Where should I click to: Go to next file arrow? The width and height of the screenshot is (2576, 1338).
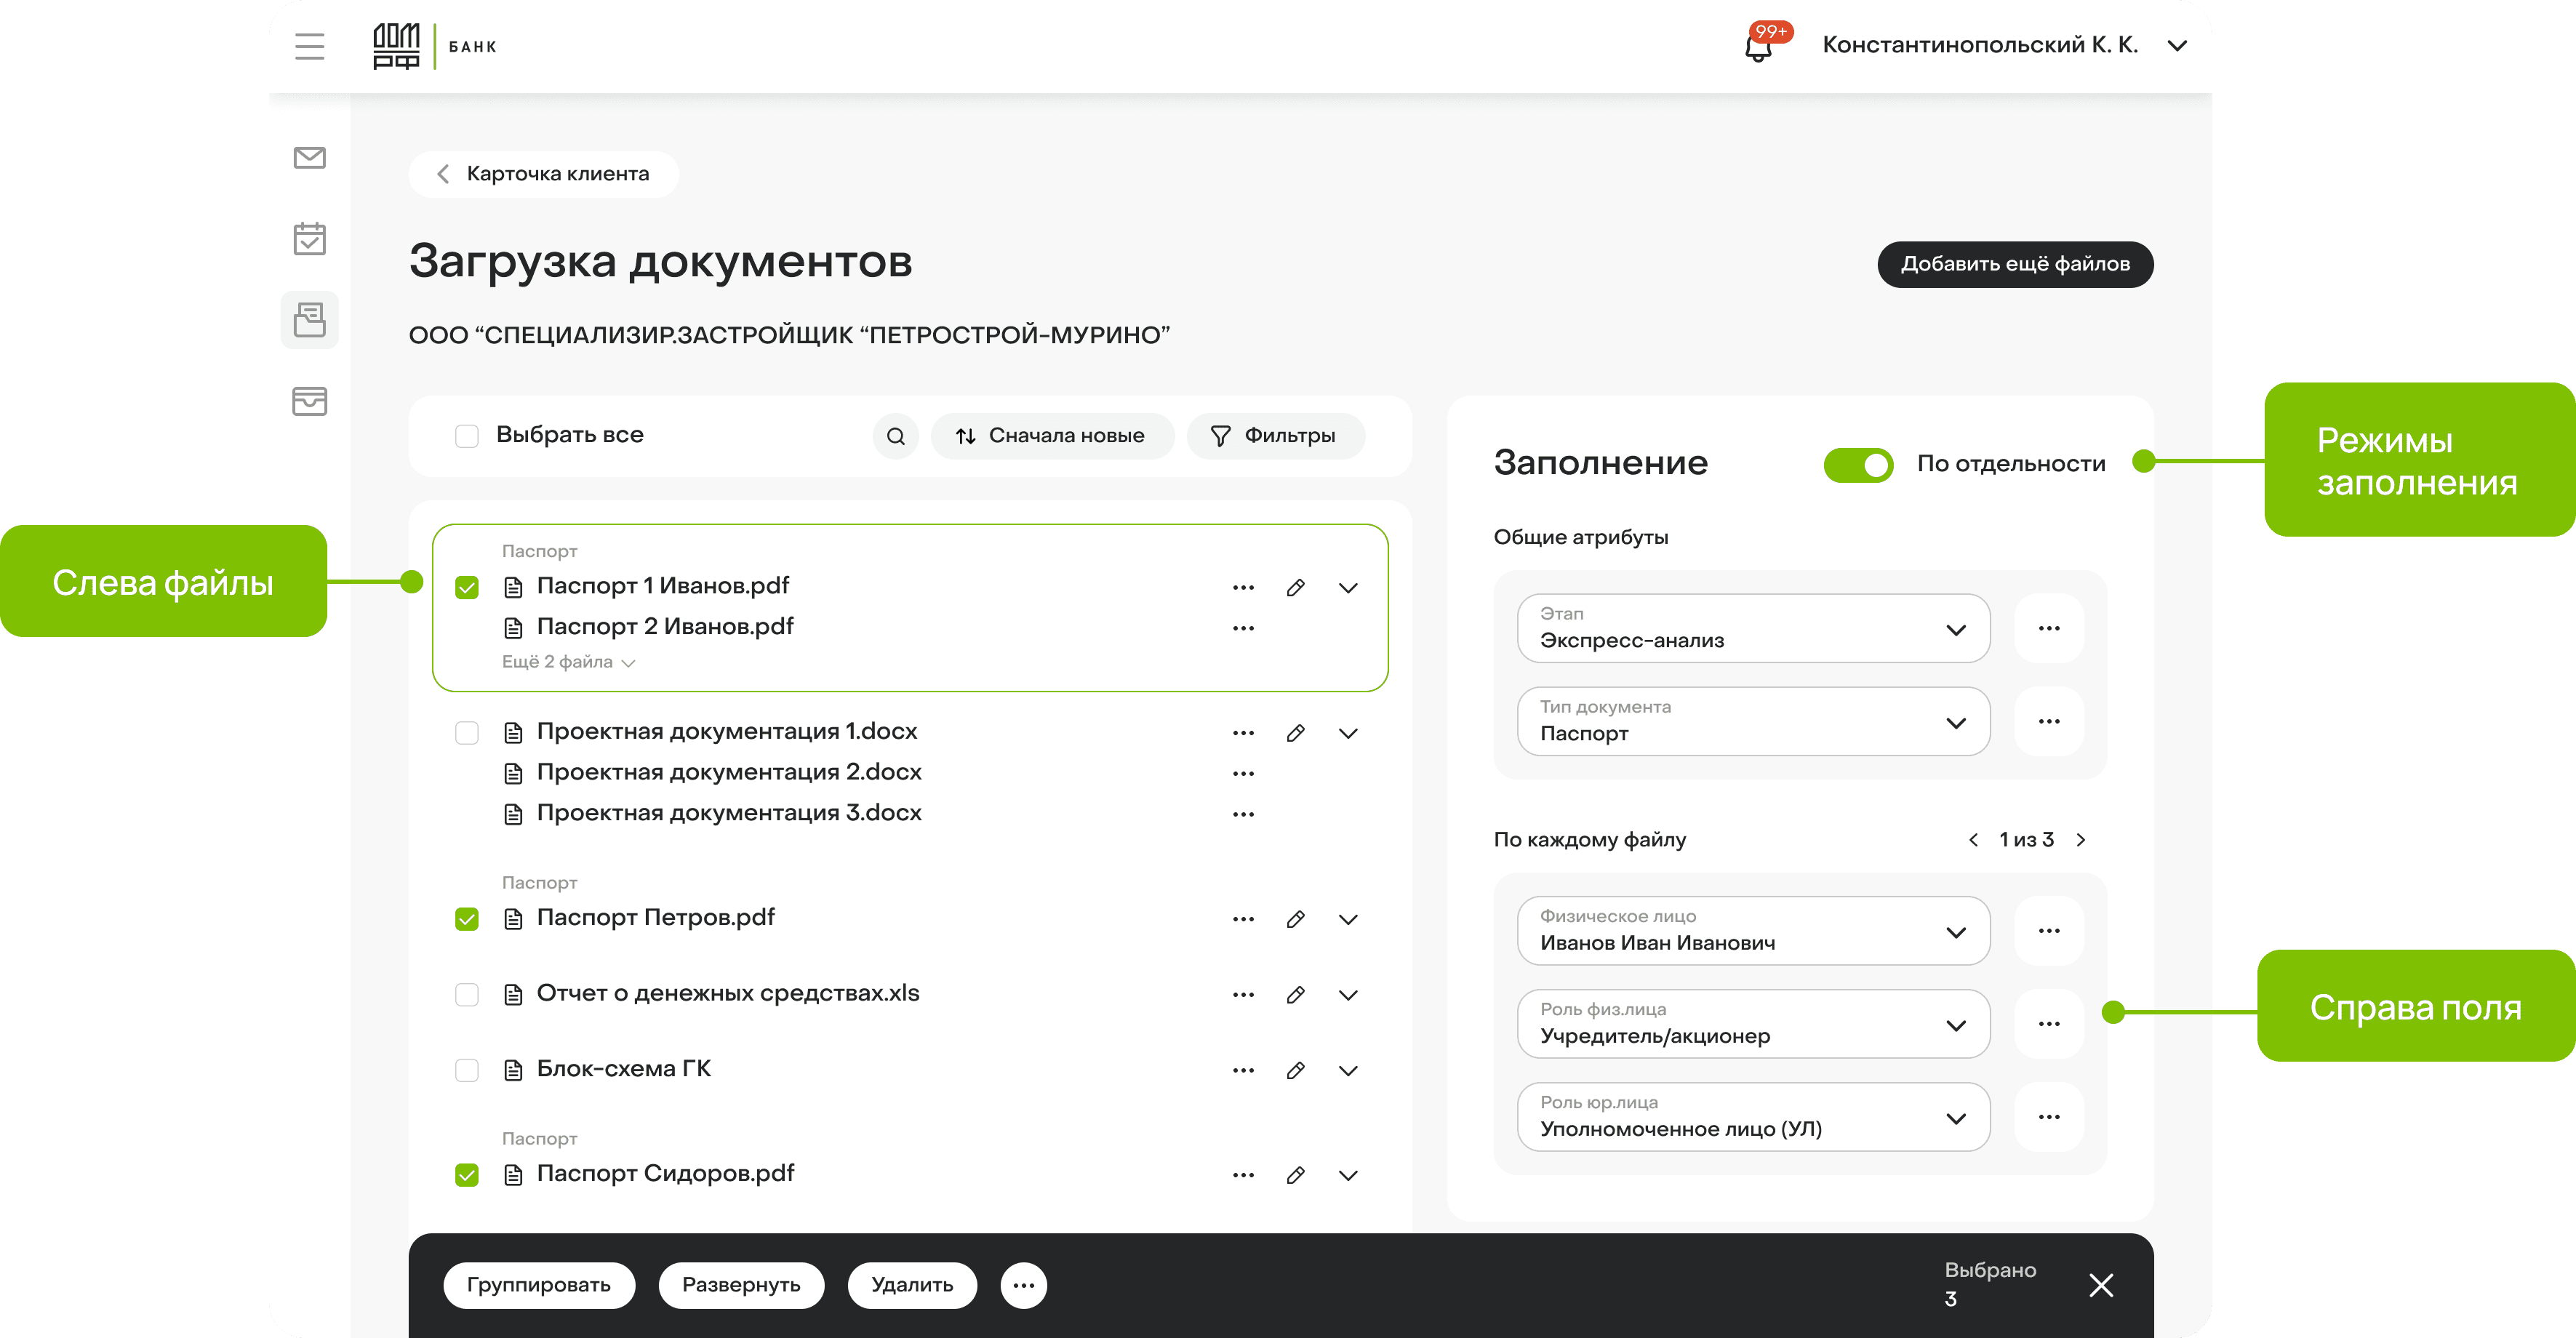[x=2081, y=840]
